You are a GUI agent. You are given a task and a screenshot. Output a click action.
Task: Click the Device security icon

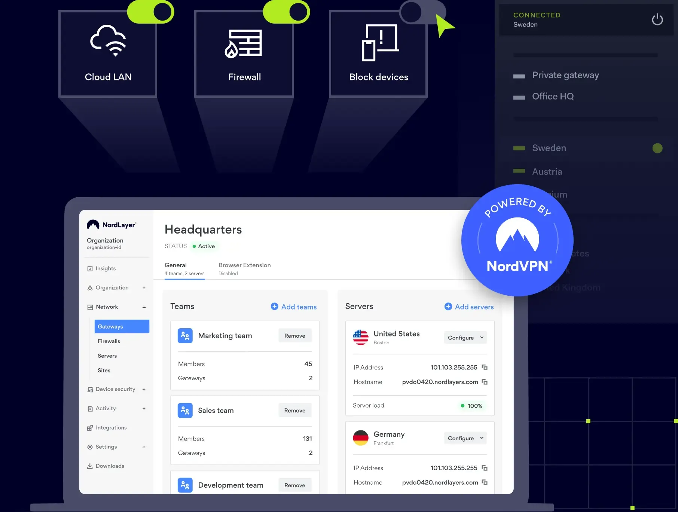click(90, 390)
